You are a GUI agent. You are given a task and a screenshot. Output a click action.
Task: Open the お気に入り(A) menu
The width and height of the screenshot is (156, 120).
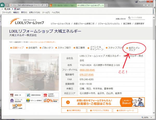tap(35, 12)
